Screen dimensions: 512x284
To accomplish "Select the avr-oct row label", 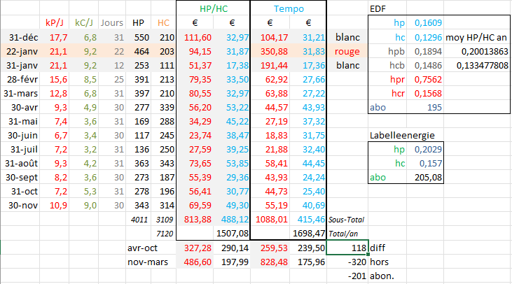I will tap(142, 248).
